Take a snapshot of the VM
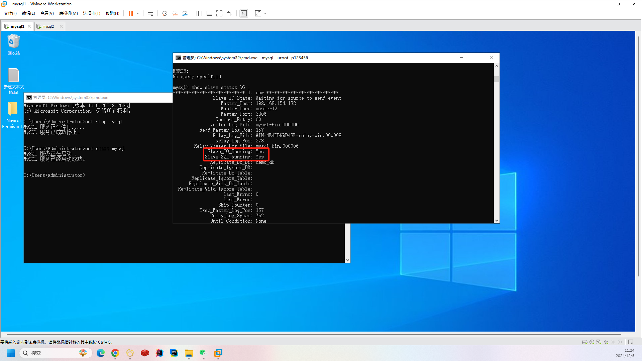Viewport: 642px width, 361px height. (x=165, y=13)
